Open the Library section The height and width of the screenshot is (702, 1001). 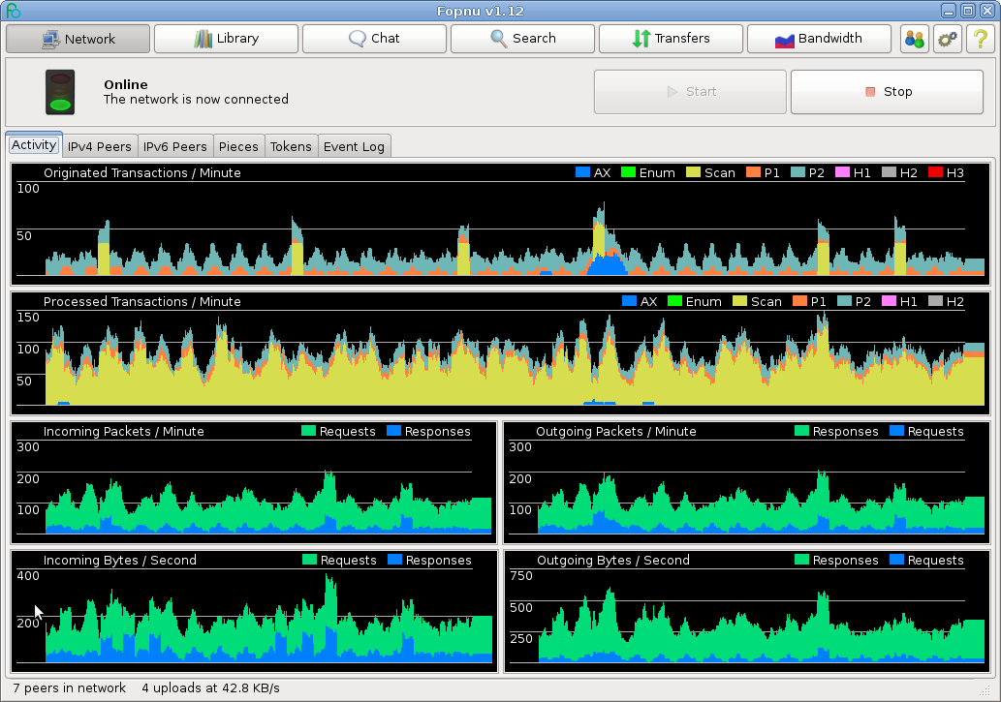point(226,39)
